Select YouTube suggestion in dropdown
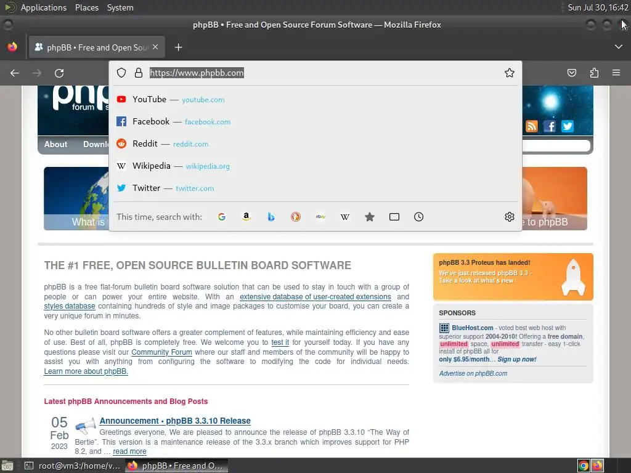 pyautogui.click(x=315, y=99)
